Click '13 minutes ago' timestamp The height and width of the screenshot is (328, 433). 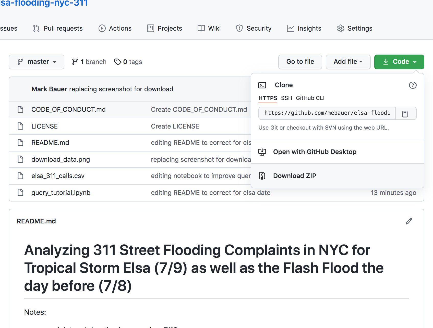(393, 193)
